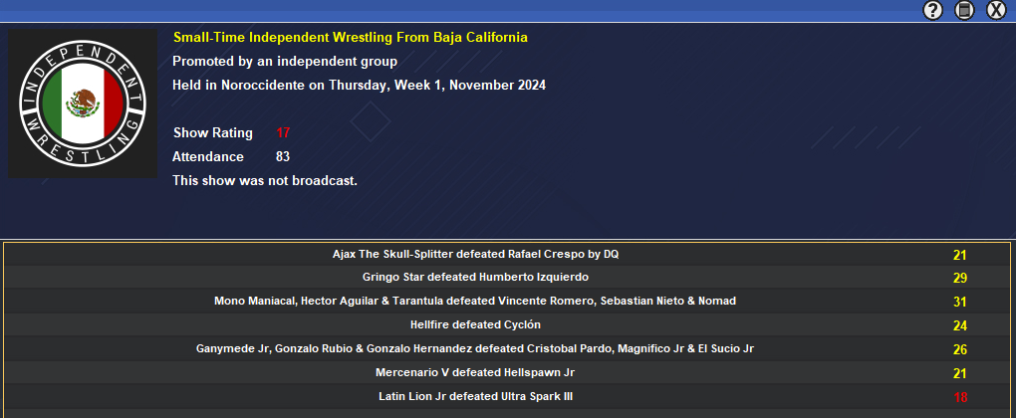Screen dimensions: 1016x418
Task: Click the 29 rating for Gringo Star match
Action: point(960,278)
